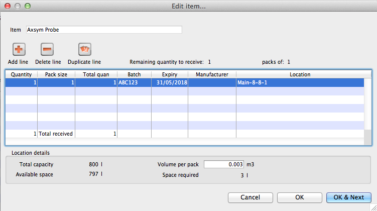Click the yellow minimize window button

17,6
